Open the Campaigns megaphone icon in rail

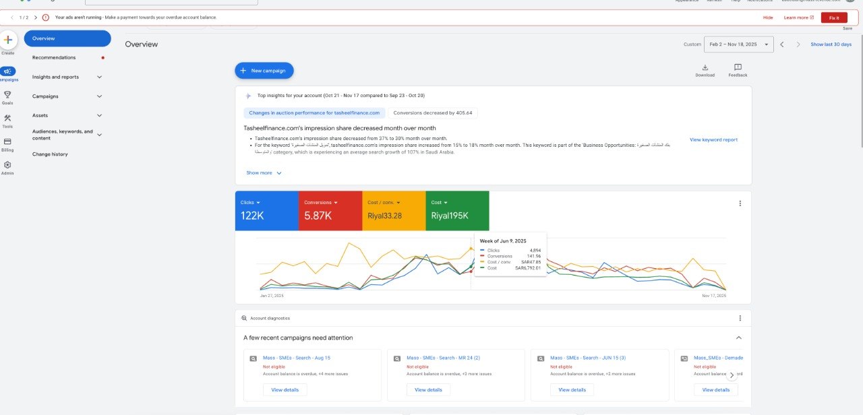(7, 71)
